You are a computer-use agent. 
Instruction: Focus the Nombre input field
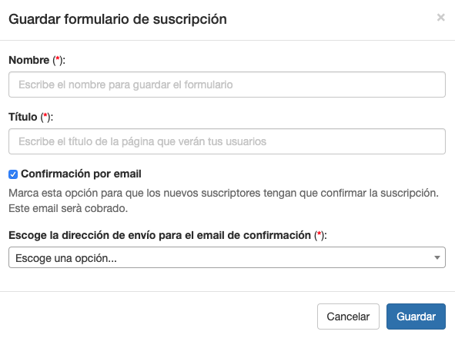227,84
